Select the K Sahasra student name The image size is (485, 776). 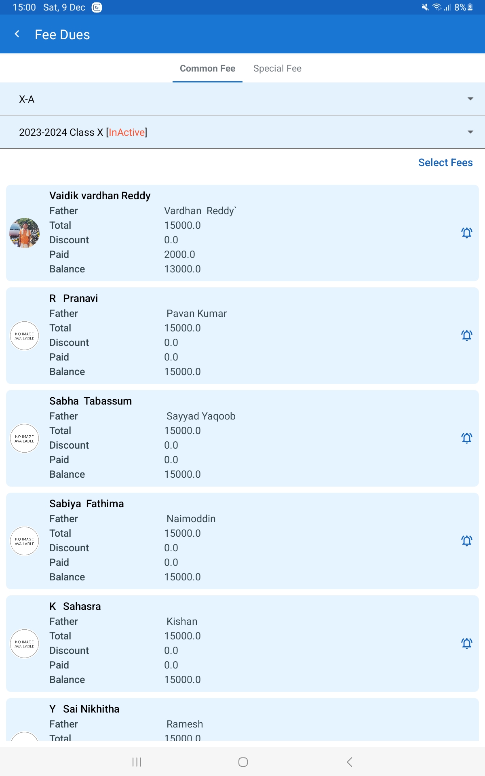pos(75,606)
